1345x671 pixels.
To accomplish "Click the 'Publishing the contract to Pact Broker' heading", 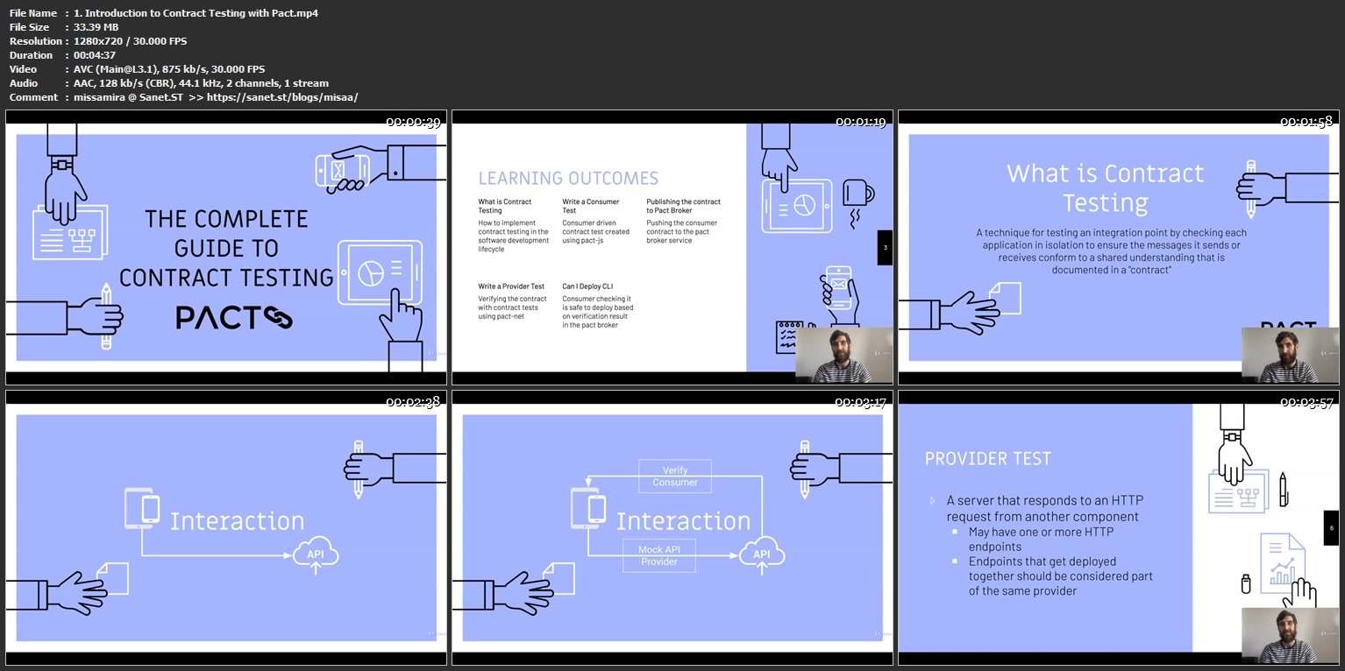I will tap(684, 206).
